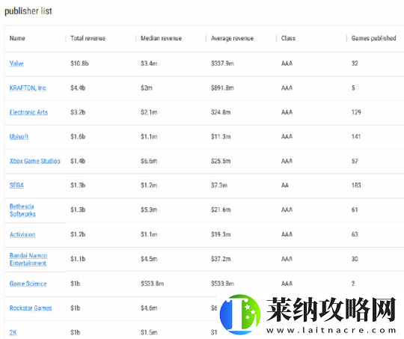Select KRAFTON's total revenue $4.4b
Viewport: 404px width, 339px height.
pyautogui.click(x=78, y=88)
